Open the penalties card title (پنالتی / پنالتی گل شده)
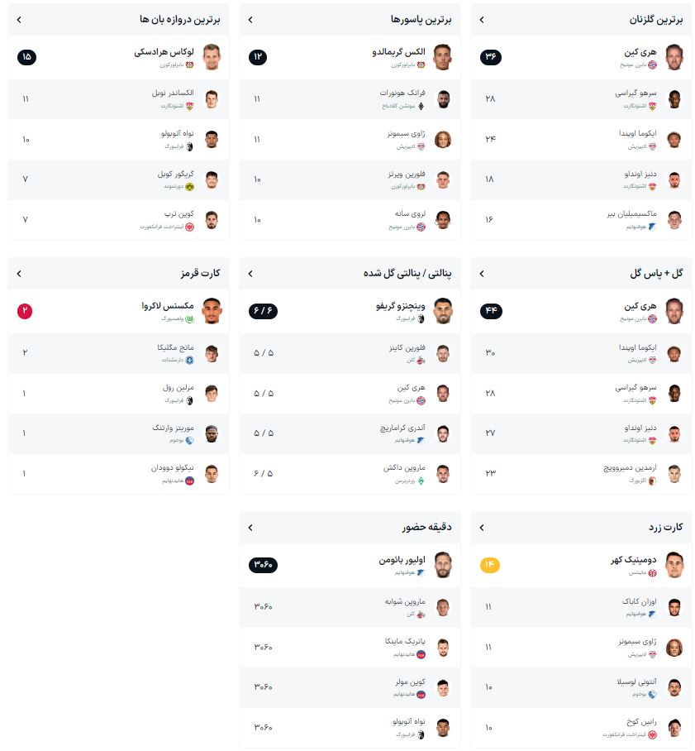Screen dimensions: 695x751 [x=407, y=273]
